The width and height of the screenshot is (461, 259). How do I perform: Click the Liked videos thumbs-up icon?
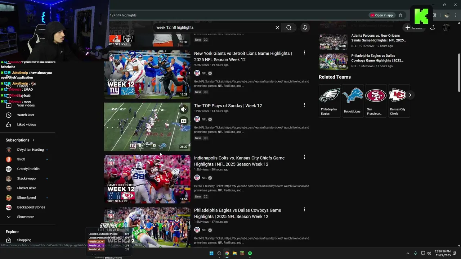tap(9, 124)
